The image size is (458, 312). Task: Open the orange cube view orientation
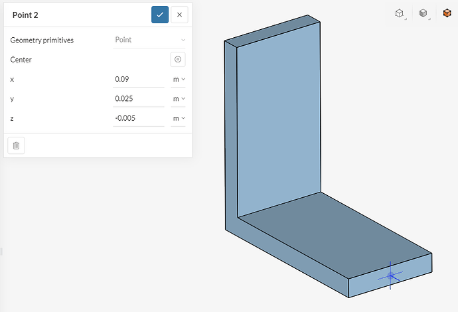(x=447, y=13)
